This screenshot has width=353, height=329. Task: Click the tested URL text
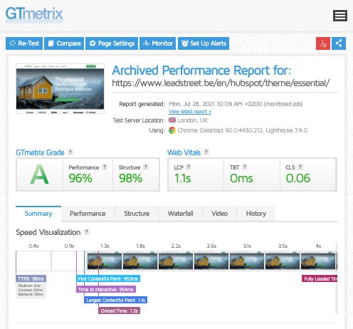[x=221, y=83]
